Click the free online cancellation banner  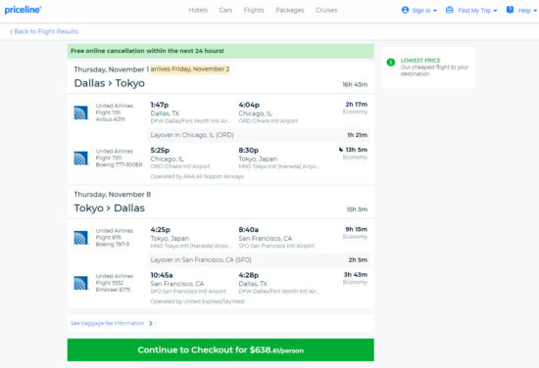tap(220, 51)
